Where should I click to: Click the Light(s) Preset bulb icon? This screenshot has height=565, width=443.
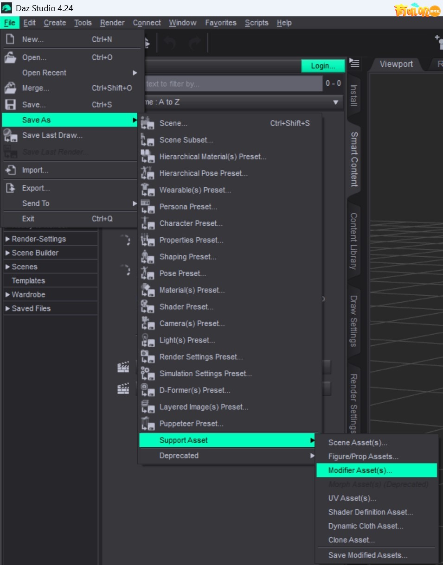148,340
